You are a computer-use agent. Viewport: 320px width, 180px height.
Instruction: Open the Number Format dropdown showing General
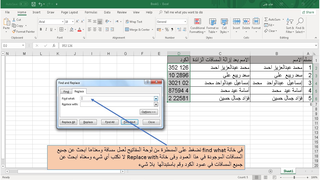(171, 22)
